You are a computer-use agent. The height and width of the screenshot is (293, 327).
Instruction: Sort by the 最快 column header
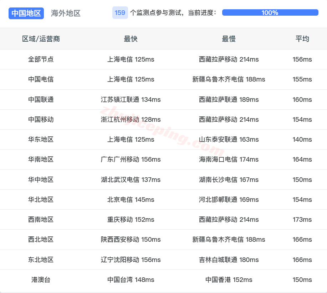click(131, 39)
